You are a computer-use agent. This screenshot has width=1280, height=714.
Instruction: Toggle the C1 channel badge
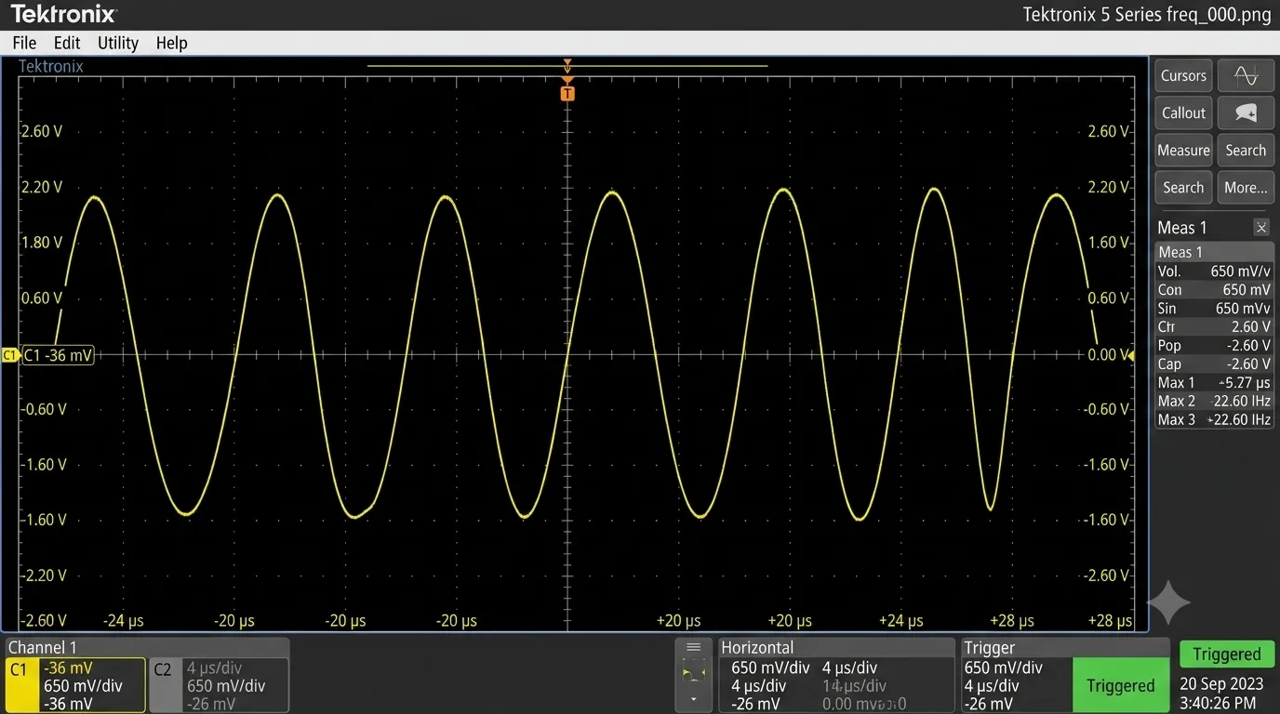(18, 685)
